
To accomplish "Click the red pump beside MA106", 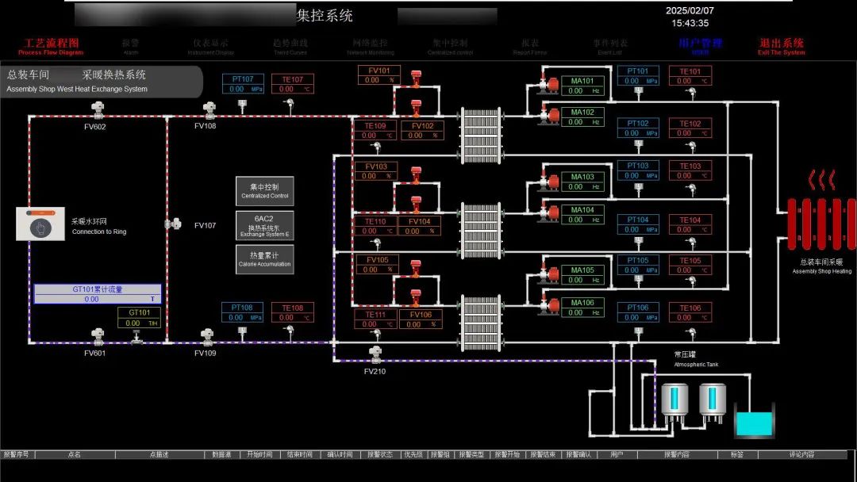I will tap(549, 305).
